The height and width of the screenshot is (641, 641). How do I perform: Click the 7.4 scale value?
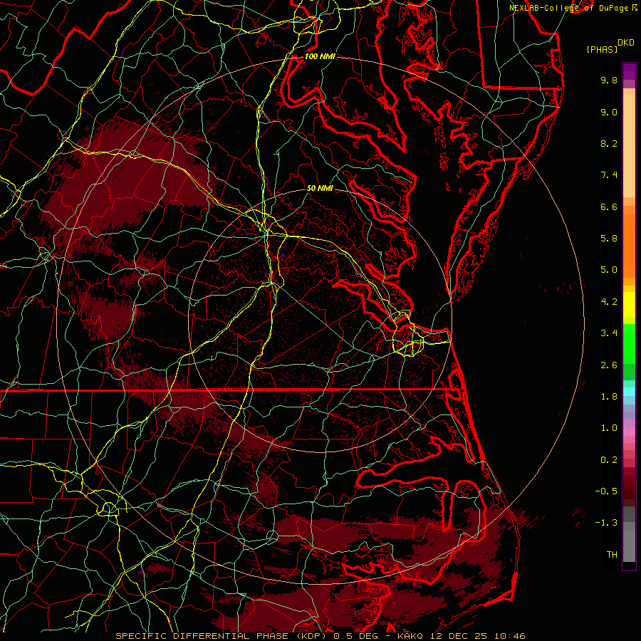(609, 175)
